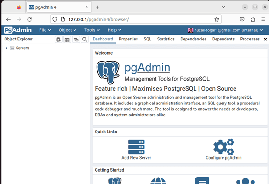Switch to the Dashboard tab
Viewport: 269px width, 184px height.
[x=103, y=39]
